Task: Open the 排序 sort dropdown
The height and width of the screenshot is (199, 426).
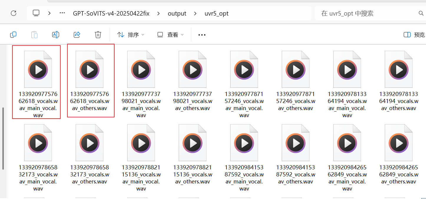Action: click(131, 35)
